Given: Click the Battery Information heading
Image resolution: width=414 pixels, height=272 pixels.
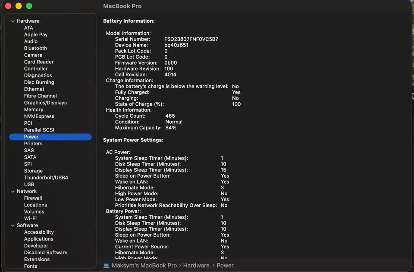Looking at the screenshot, I should click(129, 21).
